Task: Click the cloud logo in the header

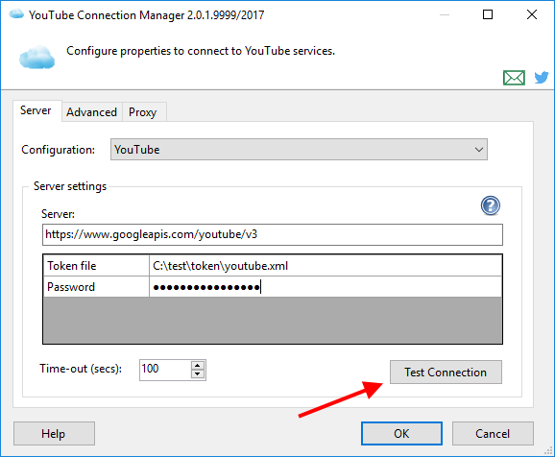Action: tap(36, 57)
